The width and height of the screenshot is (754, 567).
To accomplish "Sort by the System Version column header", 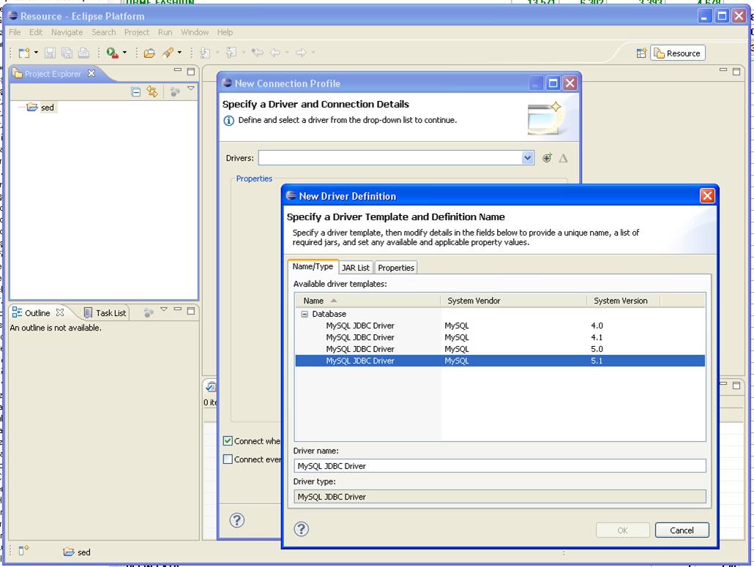I will click(x=624, y=300).
